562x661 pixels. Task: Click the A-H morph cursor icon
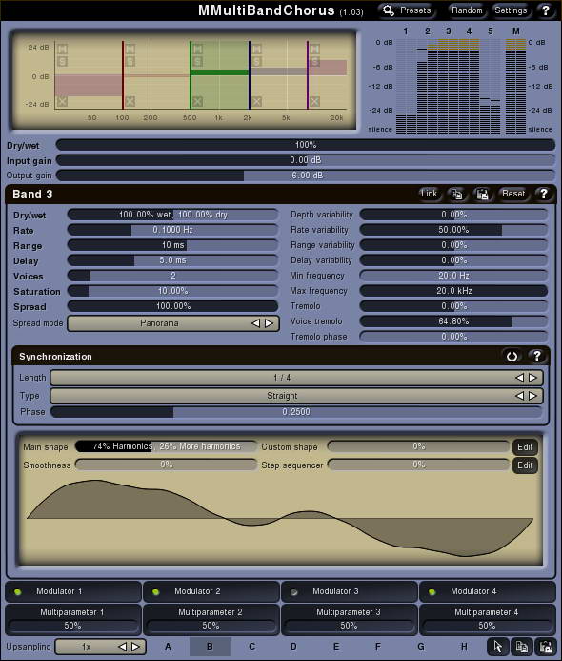click(497, 647)
